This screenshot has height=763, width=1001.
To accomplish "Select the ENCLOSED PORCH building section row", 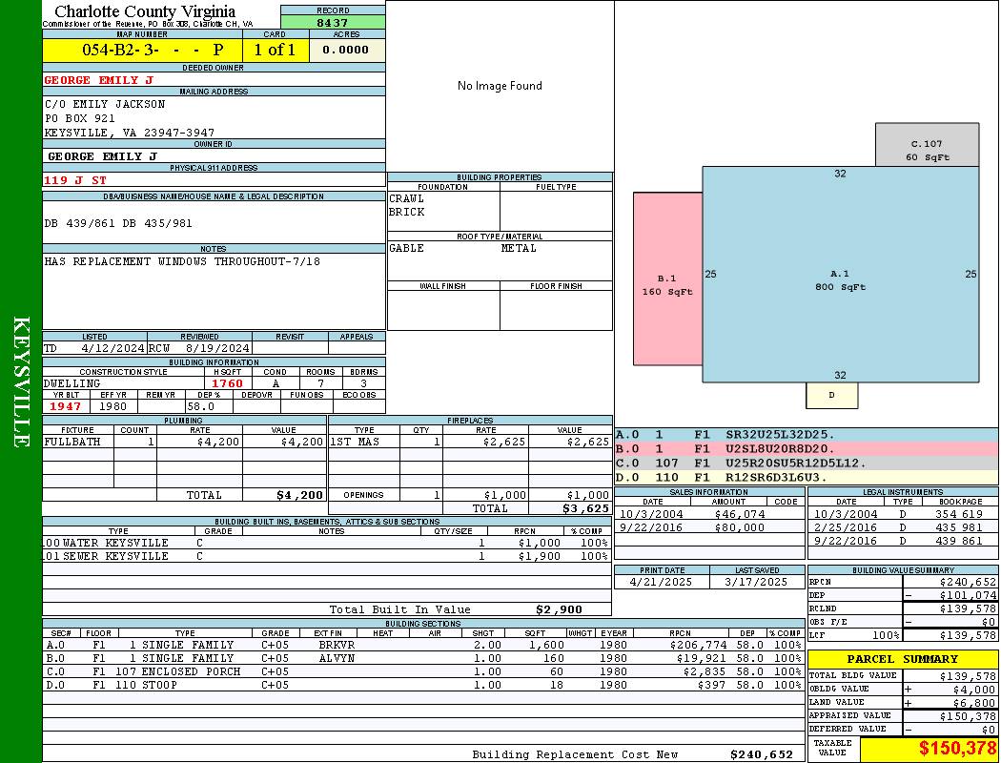I will click(x=191, y=671).
